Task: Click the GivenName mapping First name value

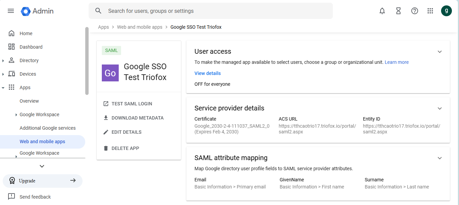Action: [x=312, y=187]
